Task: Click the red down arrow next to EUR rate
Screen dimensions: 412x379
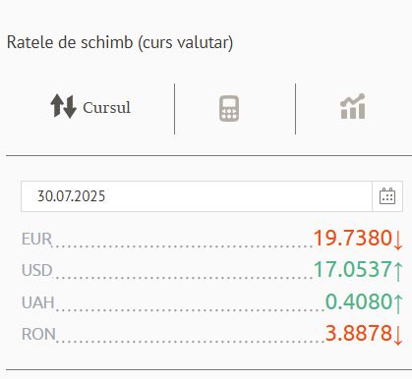Action: (x=398, y=239)
